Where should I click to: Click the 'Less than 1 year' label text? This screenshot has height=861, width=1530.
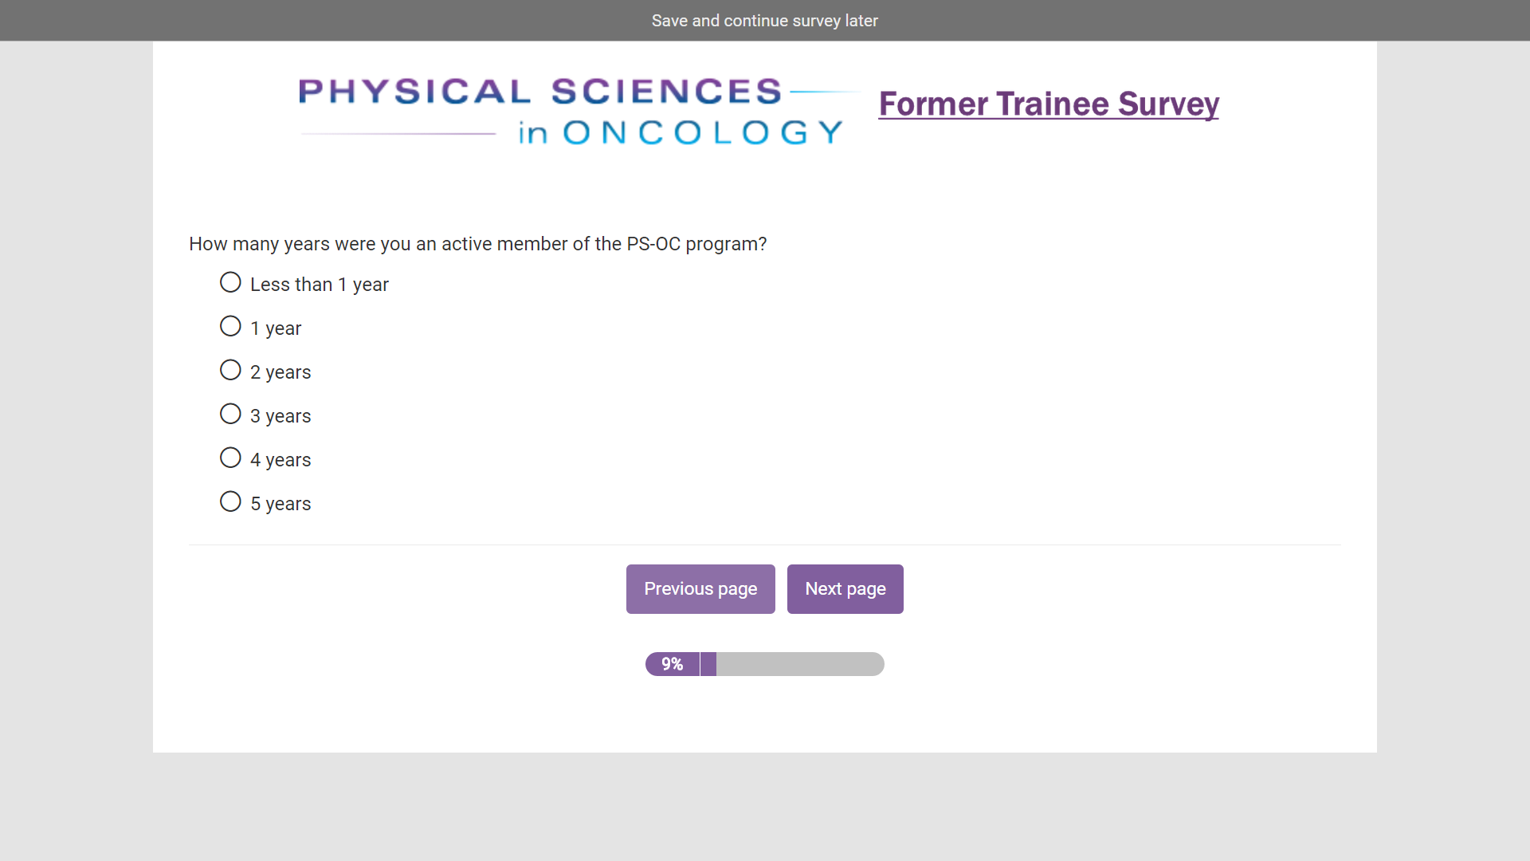coord(319,285)
